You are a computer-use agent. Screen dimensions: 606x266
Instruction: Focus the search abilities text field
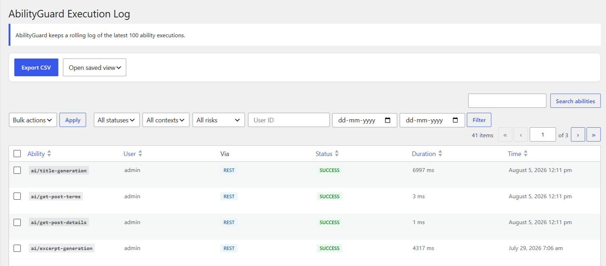507,101
